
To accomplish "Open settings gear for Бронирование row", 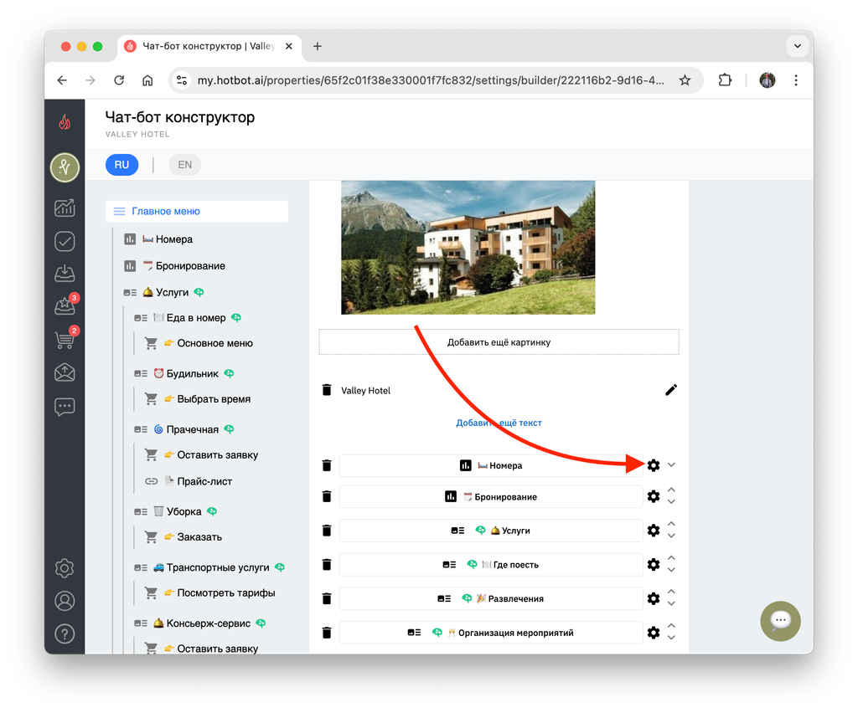I will [654, 496].
